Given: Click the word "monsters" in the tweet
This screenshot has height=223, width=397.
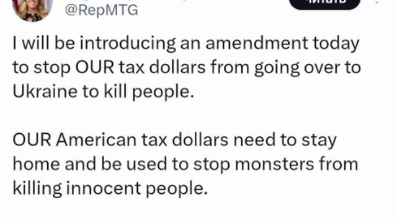Looking at the screenshot, I should [x=274, y=164].
